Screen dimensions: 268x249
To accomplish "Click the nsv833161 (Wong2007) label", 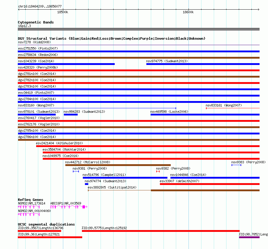I will pyautogui.click(x=224, y=105).
